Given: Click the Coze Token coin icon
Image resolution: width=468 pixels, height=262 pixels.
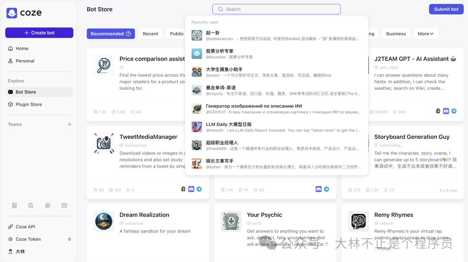Looking at the screenshot, I should coord(10,239).
